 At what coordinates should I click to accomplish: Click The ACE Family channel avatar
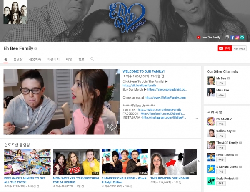click(x=211, y=145)
